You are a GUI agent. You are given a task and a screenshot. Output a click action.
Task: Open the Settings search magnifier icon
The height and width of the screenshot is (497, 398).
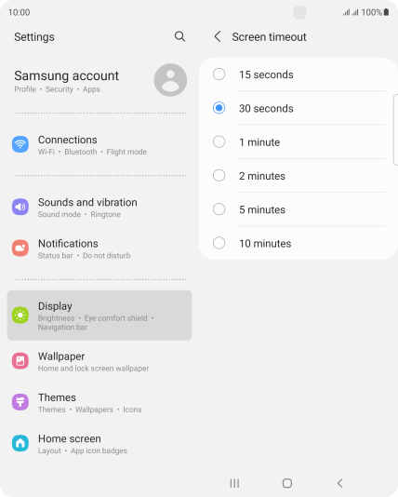[179, 36]
